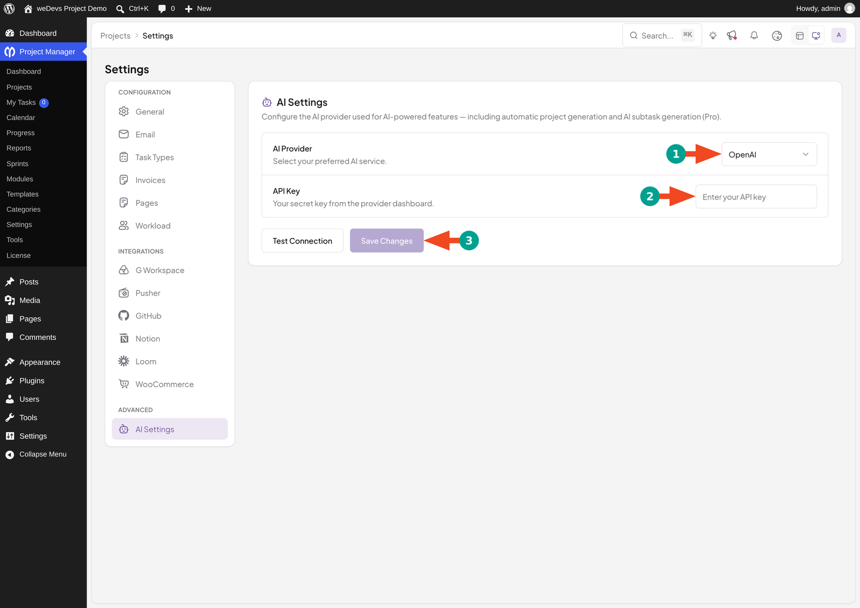This screenshot has width=860, height=608.
Task: Click the API key input field
Action: (756, 197)
